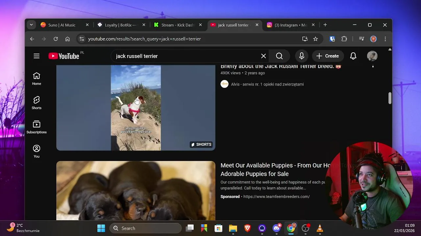This screenshot has width=421, height=236.
Task: View site information next to the URL
Action: (82, 39)
